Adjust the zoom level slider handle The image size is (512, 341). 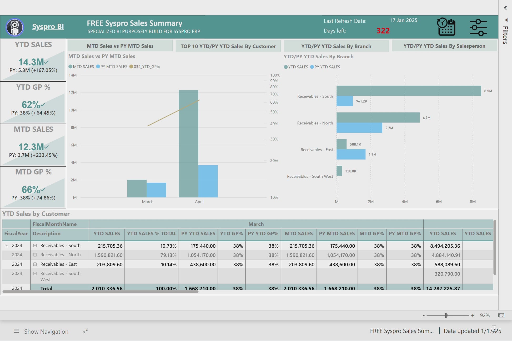pyautogui.click(x=446, y=315)
